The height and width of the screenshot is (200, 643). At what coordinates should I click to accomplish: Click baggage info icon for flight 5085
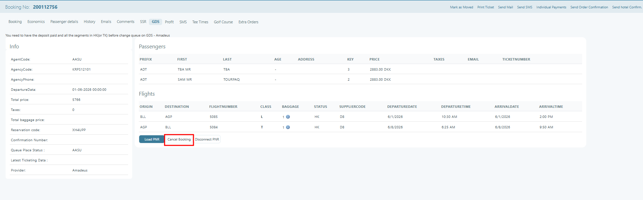click(288, 117)
